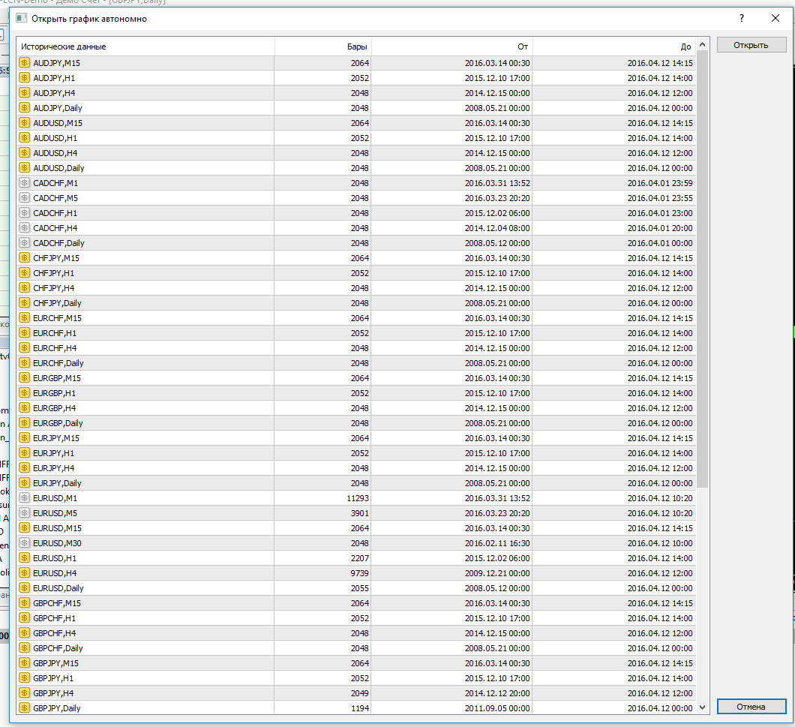
Task: Click the gold icon beside EURUSD,M15
Action: point(24,528)
